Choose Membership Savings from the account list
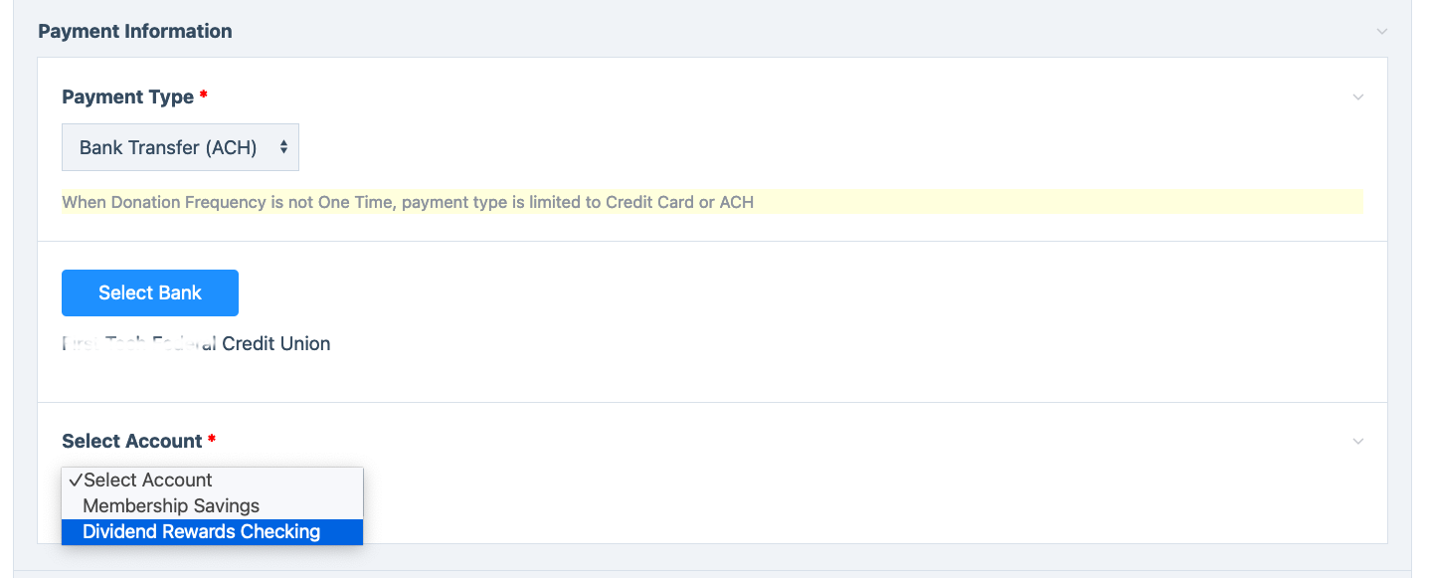This screenshot has width=1429, height=578. (x=171, y=505)
